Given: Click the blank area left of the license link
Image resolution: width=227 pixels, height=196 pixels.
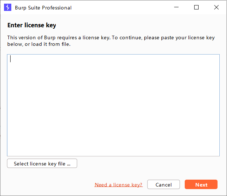Looking at the screenshot, I should pyautogui.click(x=47, y=185).
